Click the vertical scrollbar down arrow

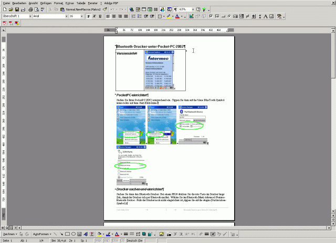[333, 211]
